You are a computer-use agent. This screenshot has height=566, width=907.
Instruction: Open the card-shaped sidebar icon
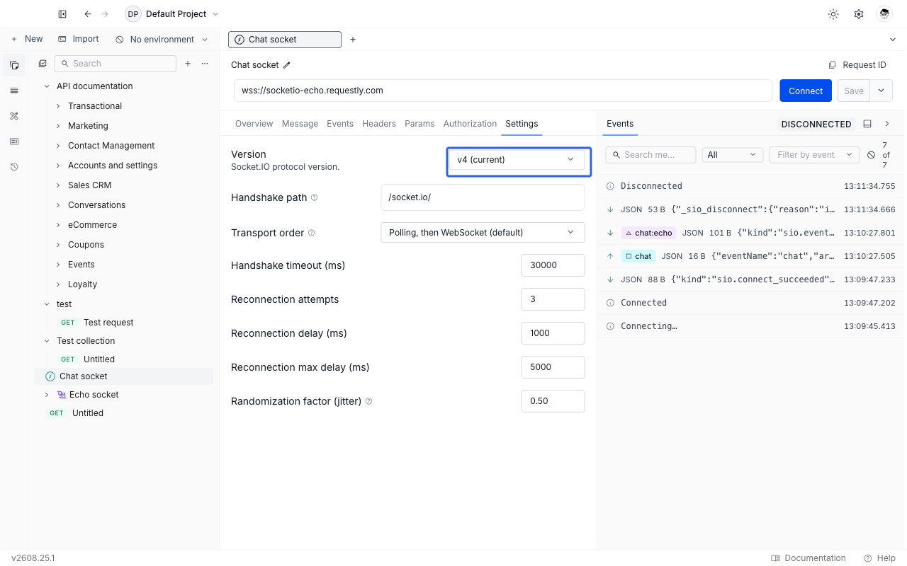tap(14, 141)
